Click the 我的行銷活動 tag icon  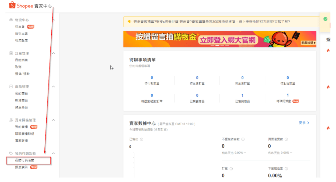tap(11, 153)
